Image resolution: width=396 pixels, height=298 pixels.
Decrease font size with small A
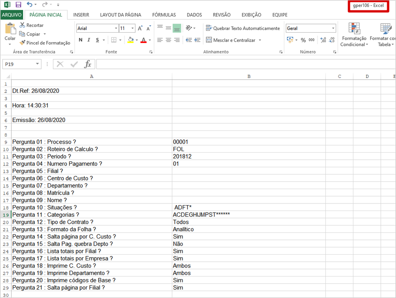point(149,28)
